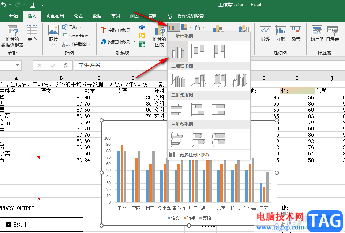Click the 王五 category label on chart axis

coord(264,208)
